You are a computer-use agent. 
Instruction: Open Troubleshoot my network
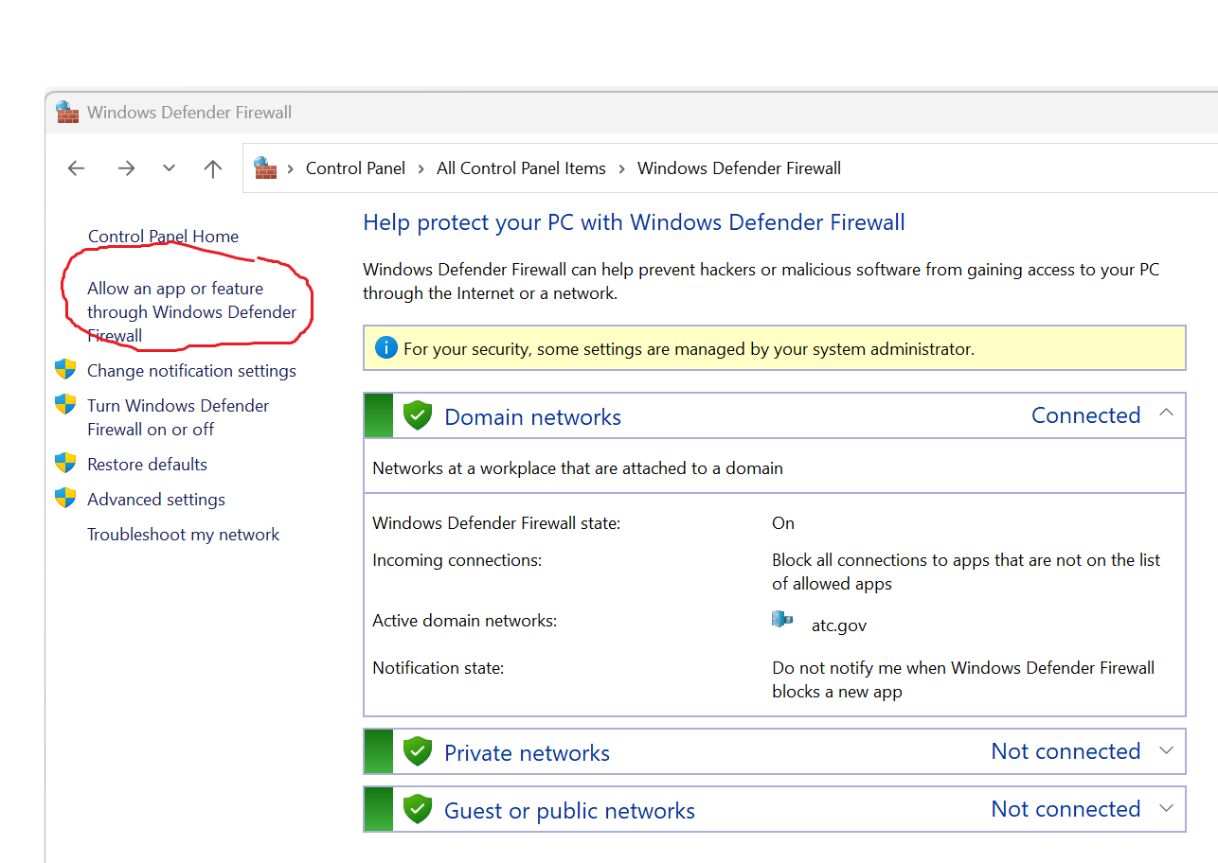click(x=184, y=535)
